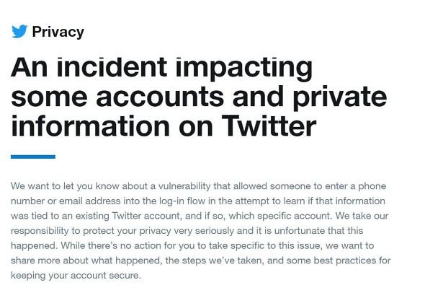Click paragraph line starting "We want to let"

[198, 187]
